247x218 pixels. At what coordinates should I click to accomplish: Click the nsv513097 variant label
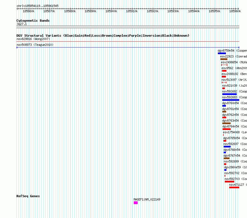tap(234, 80)
